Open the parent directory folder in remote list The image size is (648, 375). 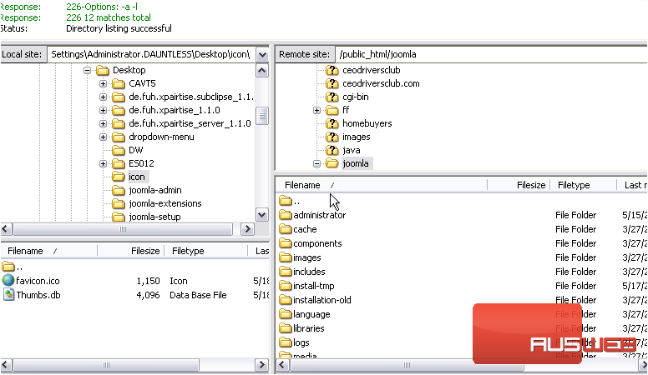pos(286,201)
